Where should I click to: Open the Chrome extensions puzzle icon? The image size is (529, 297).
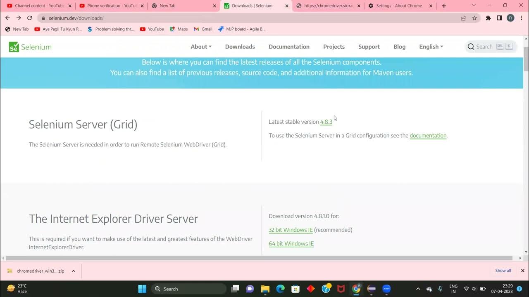click(488, 18)
